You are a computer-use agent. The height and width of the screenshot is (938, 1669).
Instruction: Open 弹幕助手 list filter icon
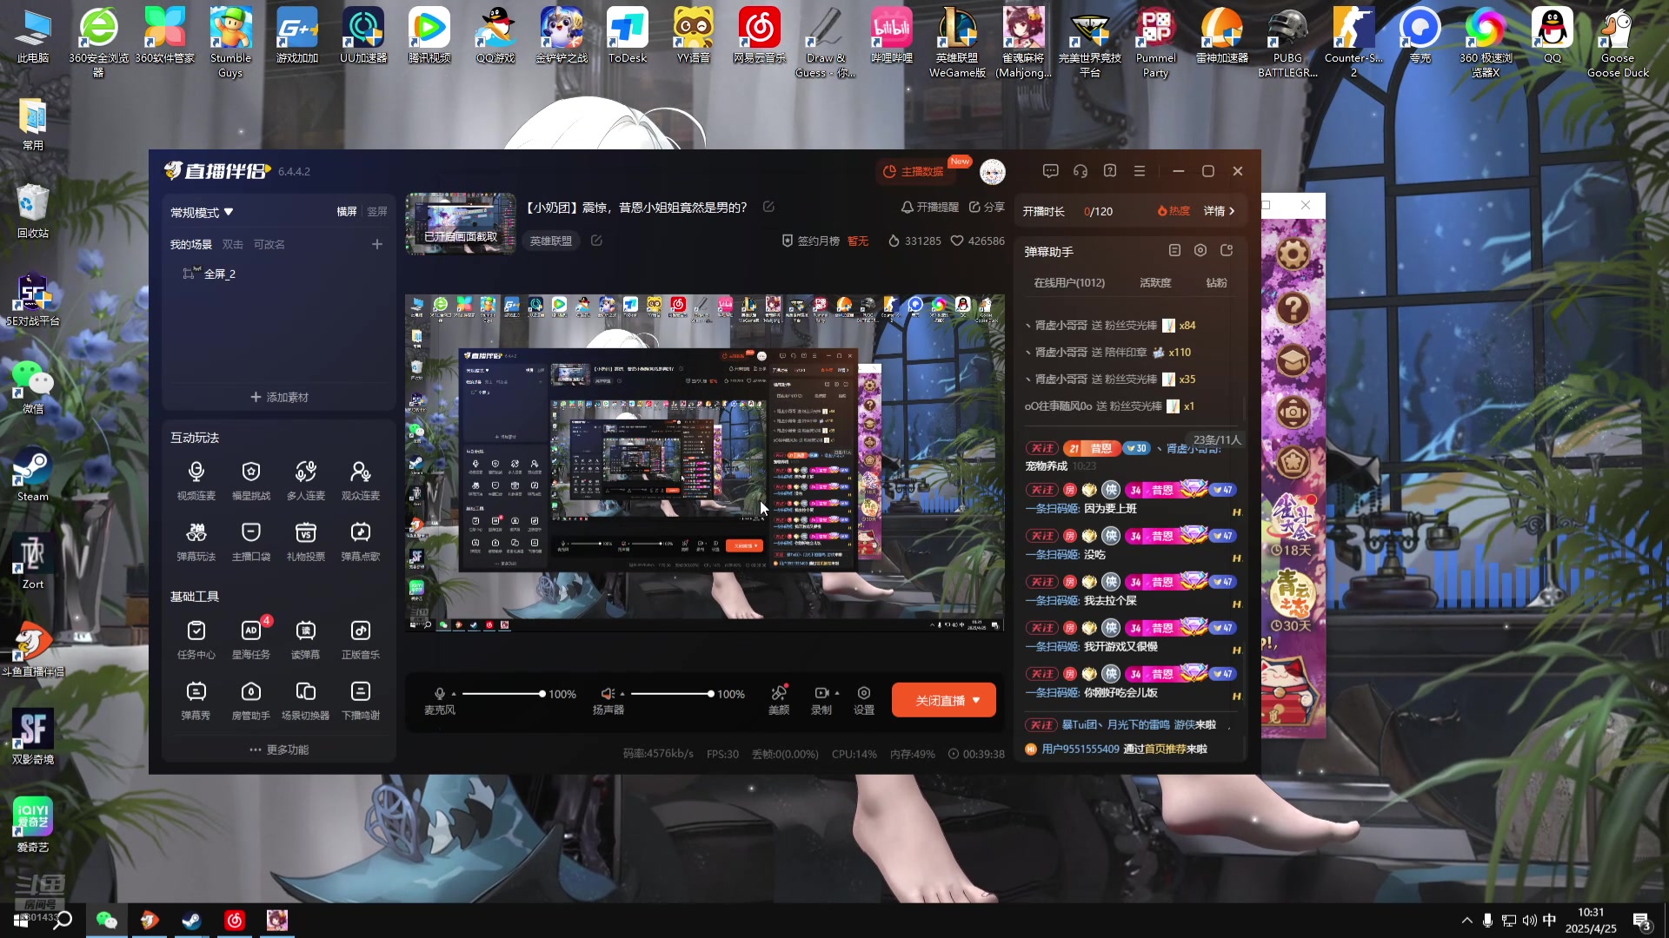pyautogui.click(x=1174, y=250)
